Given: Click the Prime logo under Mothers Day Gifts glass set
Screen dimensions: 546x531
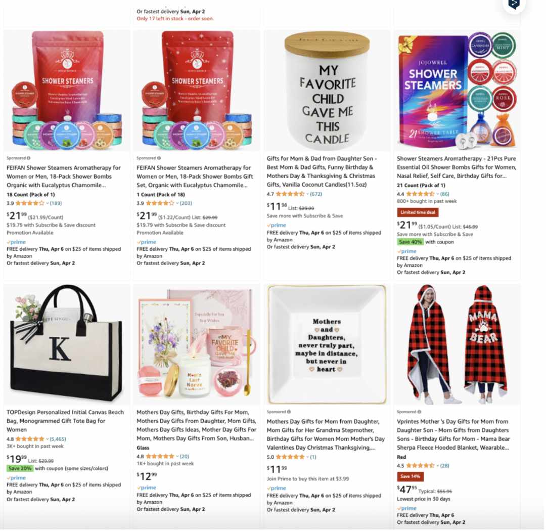Looking at the screenshot, I should click(x=146, y=488).
